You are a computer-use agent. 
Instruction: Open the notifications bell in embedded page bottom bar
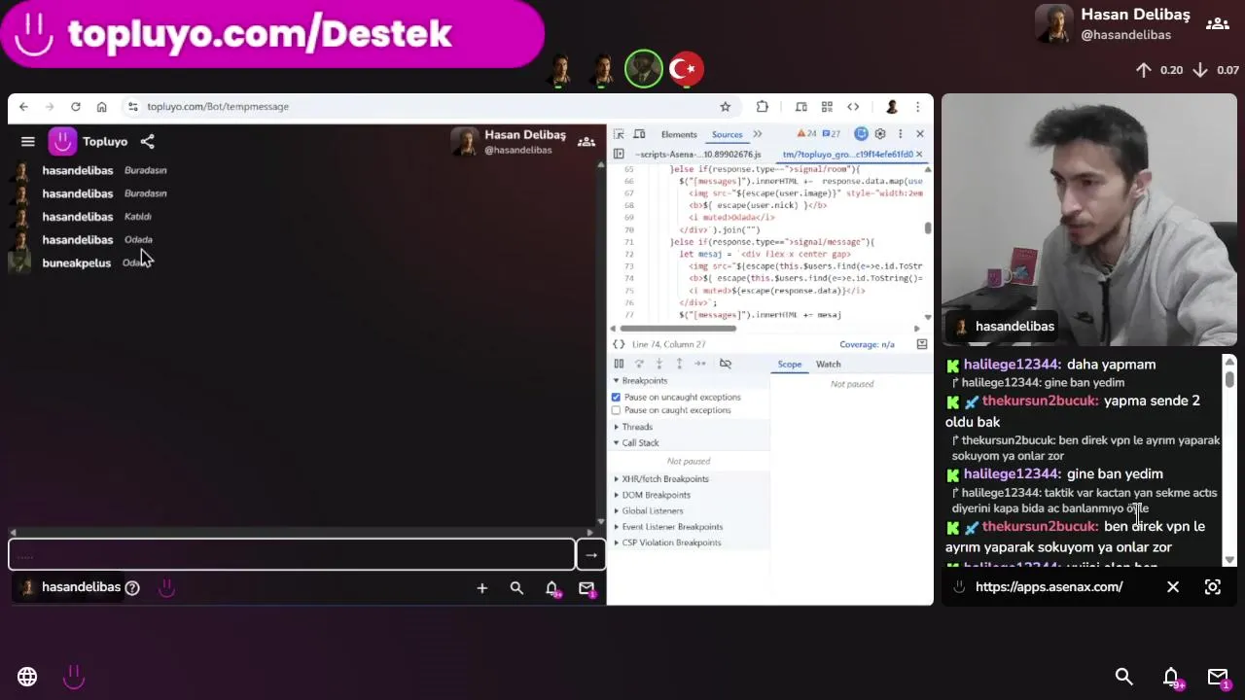click(551, 588)
